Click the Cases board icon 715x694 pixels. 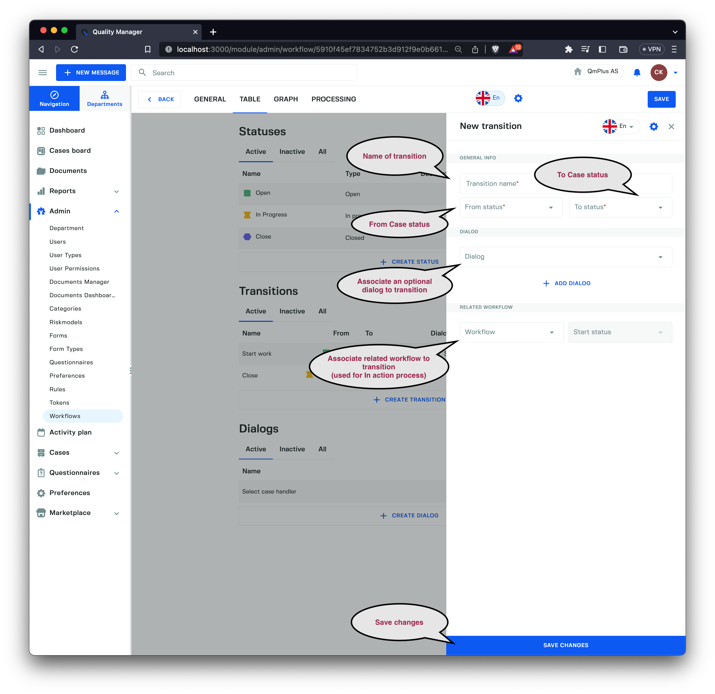(41, 151)
